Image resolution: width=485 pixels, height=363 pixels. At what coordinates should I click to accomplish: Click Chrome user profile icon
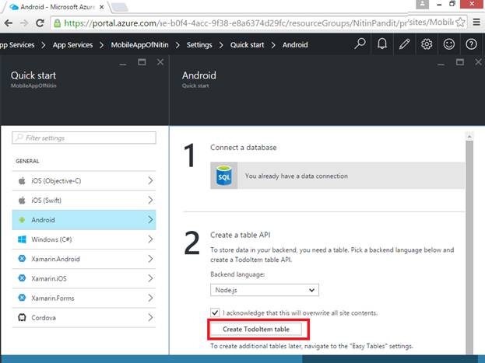[x=422, y=4]
